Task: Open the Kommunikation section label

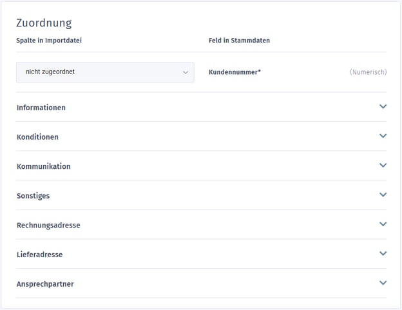Action: (x=44, y=166)
